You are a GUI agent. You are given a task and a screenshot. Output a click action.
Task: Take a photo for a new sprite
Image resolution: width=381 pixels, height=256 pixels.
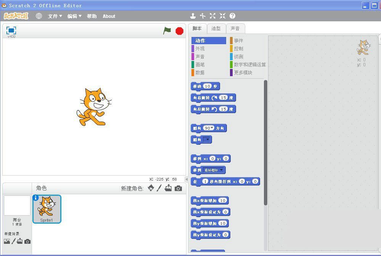tap(178, 188)
